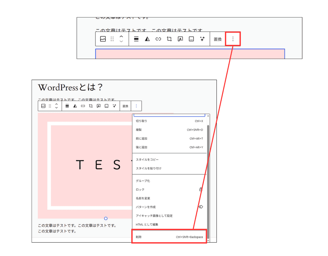This screenshot has width=328, height=256.
Task: Select パターンを作成 entry
Action: 169,207
